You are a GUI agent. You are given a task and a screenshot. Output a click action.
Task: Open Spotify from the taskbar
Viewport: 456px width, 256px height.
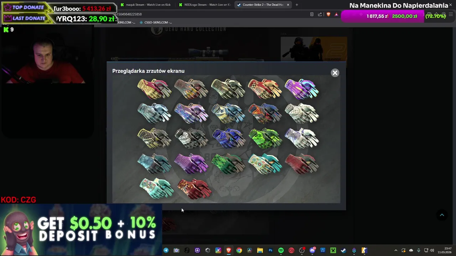tap(281, 251)
